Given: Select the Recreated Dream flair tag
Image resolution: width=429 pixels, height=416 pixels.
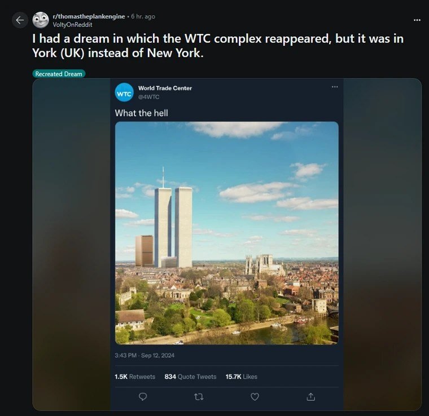Looking at the screenshot, I should 59,74.
